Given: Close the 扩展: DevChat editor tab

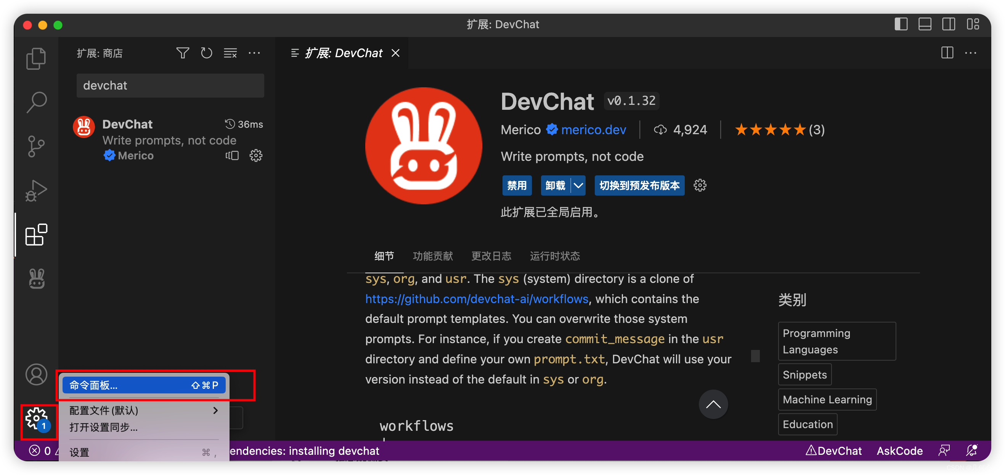Looking at the screenshot, I should [396, 53].
